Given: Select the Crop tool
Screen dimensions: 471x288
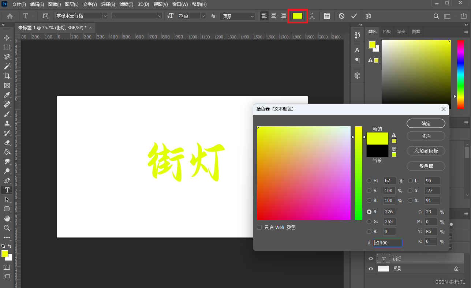Looking at the screenshot, I should click(7, 76).
